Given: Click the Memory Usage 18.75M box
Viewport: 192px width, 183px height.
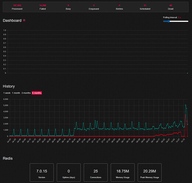Looking at the screenshot, I should [x=123, y=172].
